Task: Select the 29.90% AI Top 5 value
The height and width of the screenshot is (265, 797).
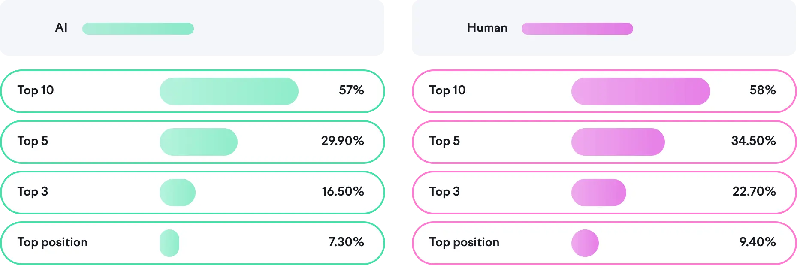Action: [342, 141]
